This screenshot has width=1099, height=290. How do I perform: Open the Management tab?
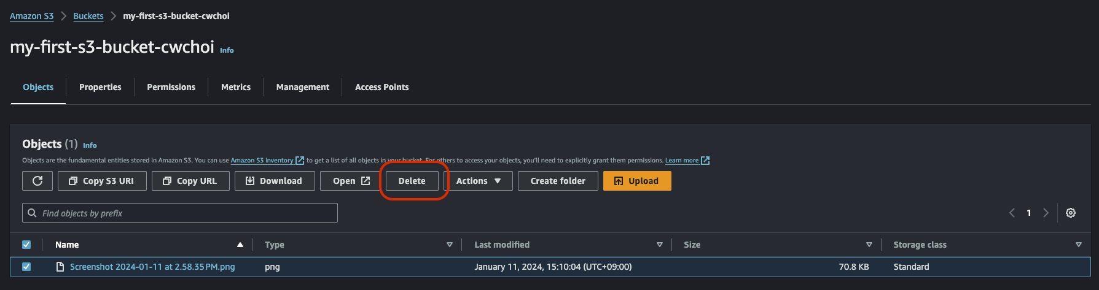pyautogui.click(x=303, y=87)
